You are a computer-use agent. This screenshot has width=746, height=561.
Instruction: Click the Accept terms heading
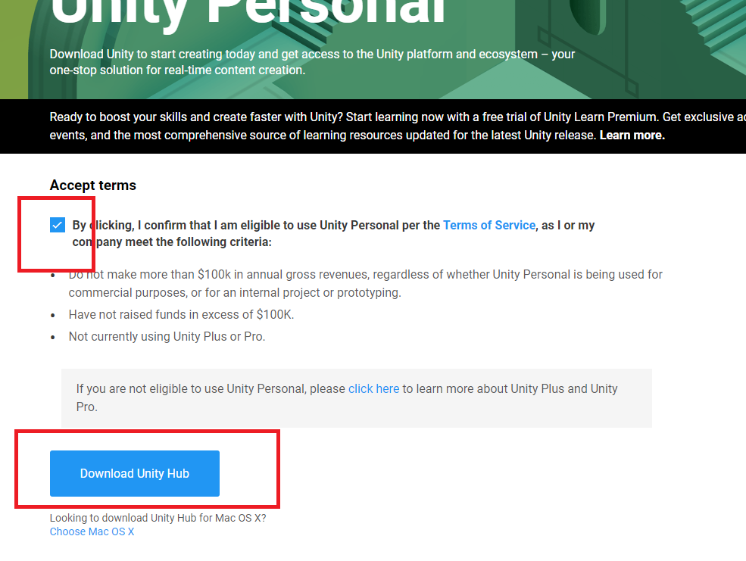[93, 185]
